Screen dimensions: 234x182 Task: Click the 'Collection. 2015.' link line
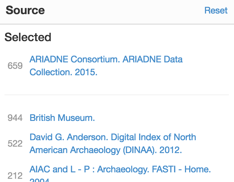63,72
